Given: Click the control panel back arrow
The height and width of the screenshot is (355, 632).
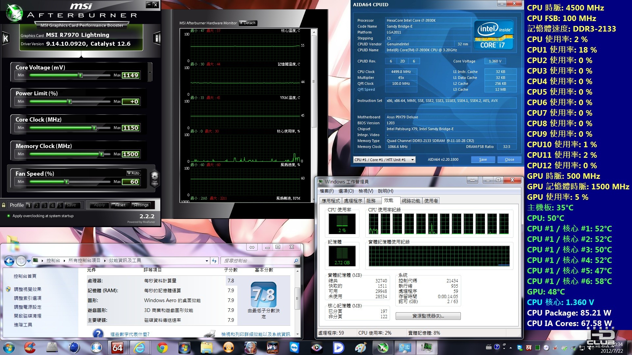Looking at the screenshot, I should tap(9, 261).
